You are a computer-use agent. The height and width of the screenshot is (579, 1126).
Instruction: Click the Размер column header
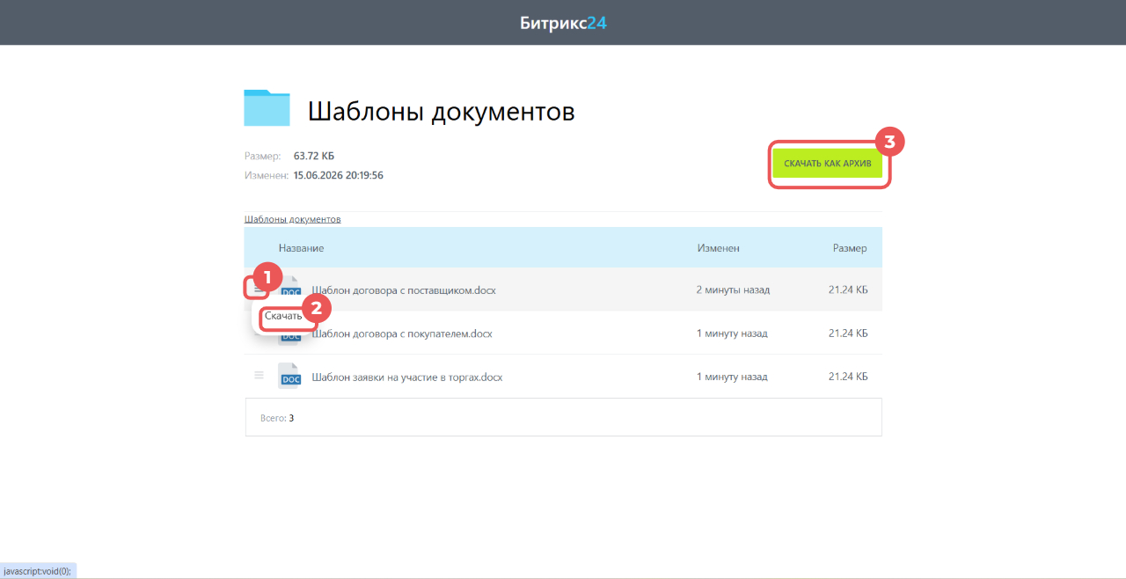tap(850, 248)
